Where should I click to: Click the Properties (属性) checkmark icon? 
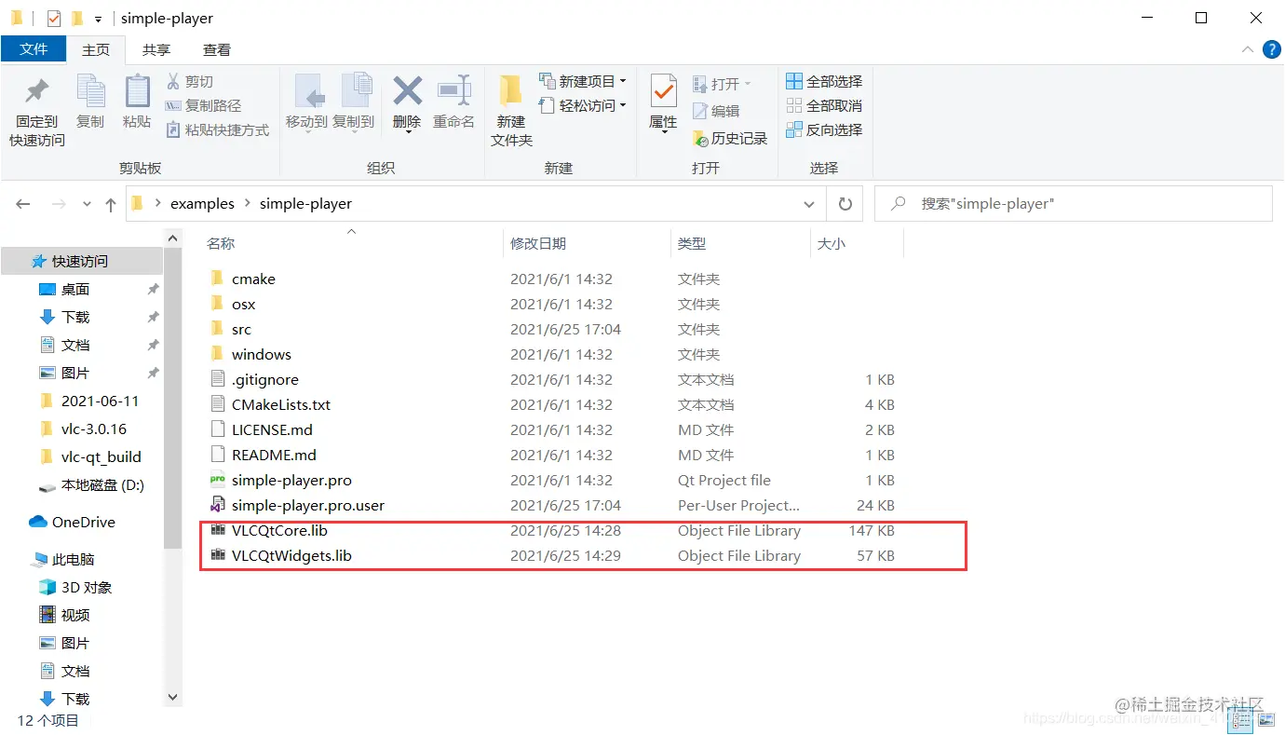663,92
